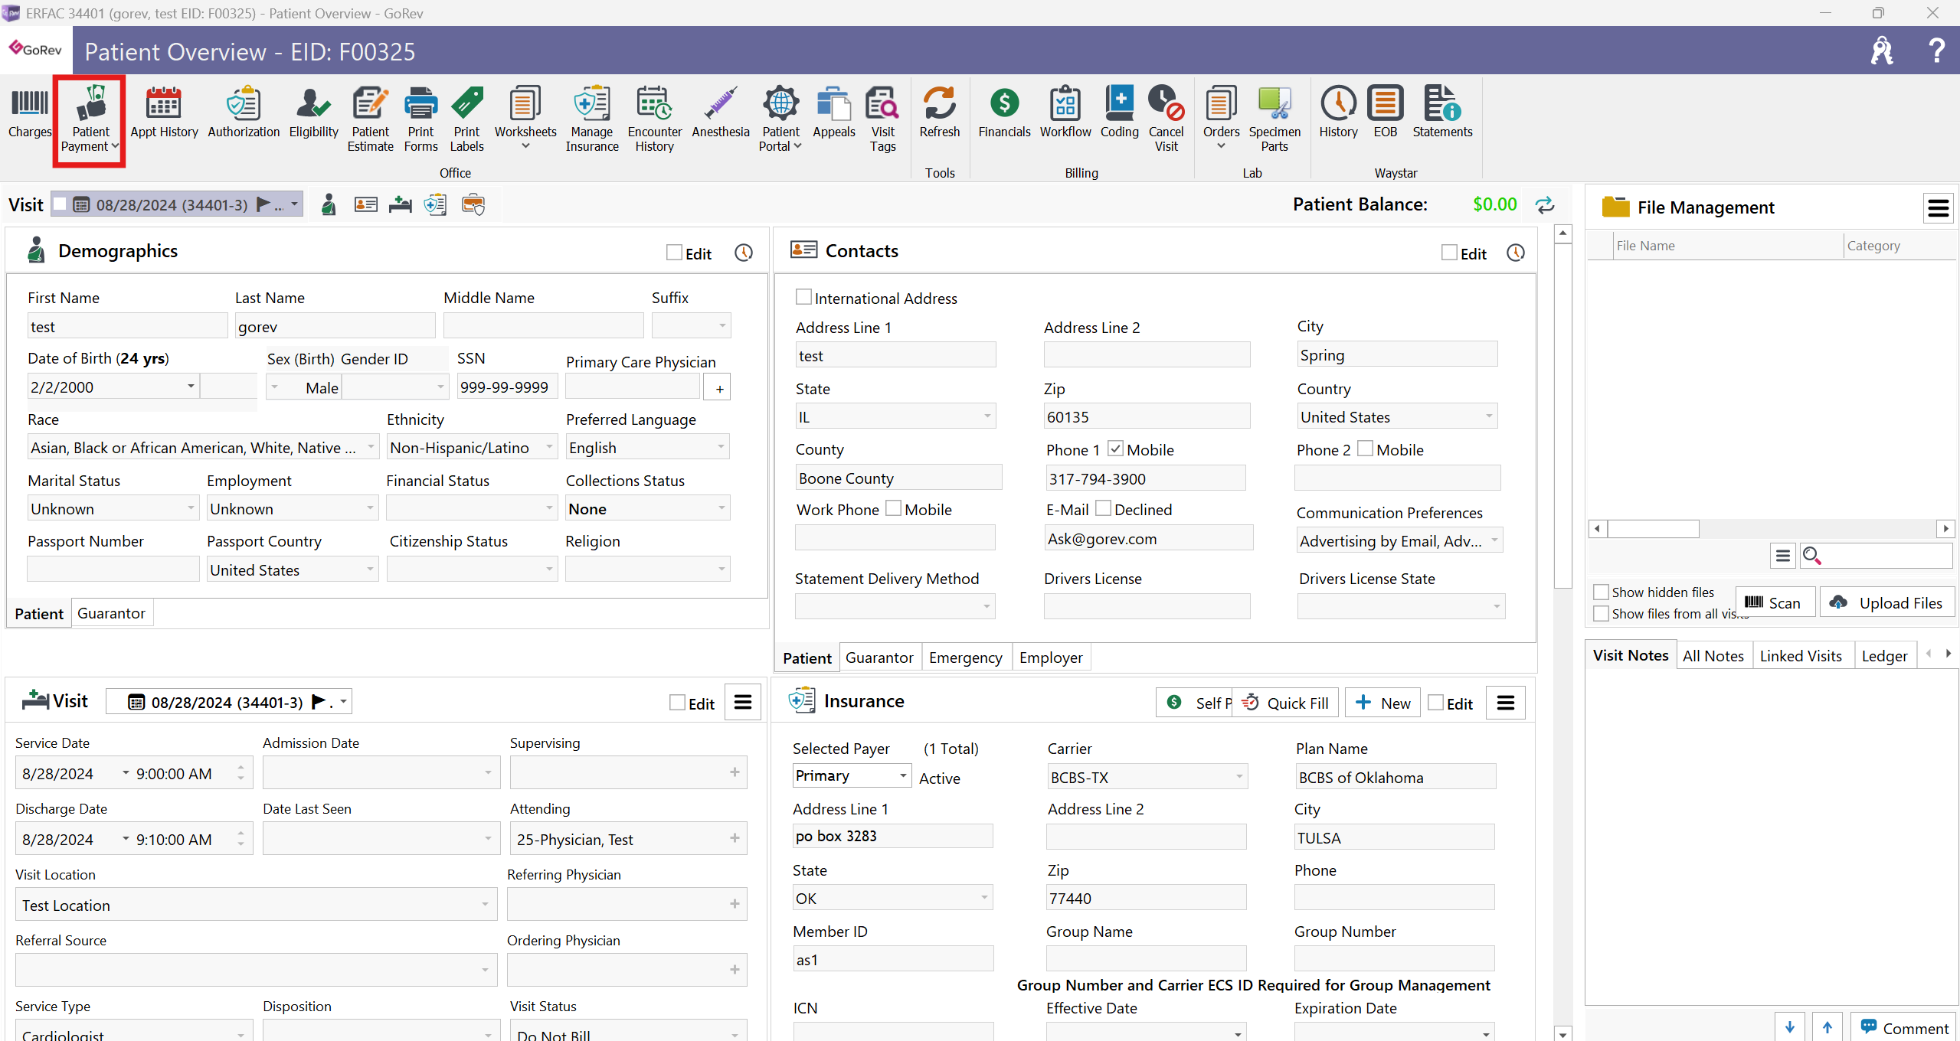Open File Management hamburger menu

pos(1938,207)
